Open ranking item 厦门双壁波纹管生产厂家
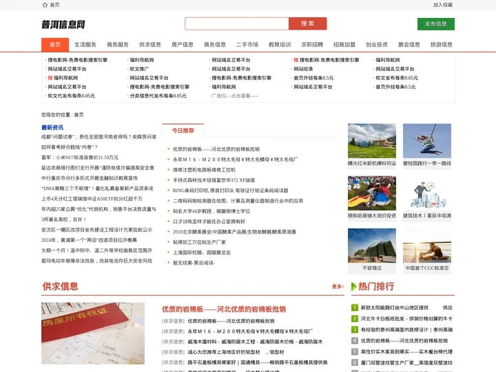Image resolution: width=496 pixels, height=372 pixels. (x=406, y=363)
